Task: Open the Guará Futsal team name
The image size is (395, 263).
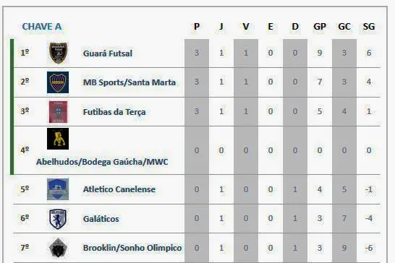Action: [108, 53]
